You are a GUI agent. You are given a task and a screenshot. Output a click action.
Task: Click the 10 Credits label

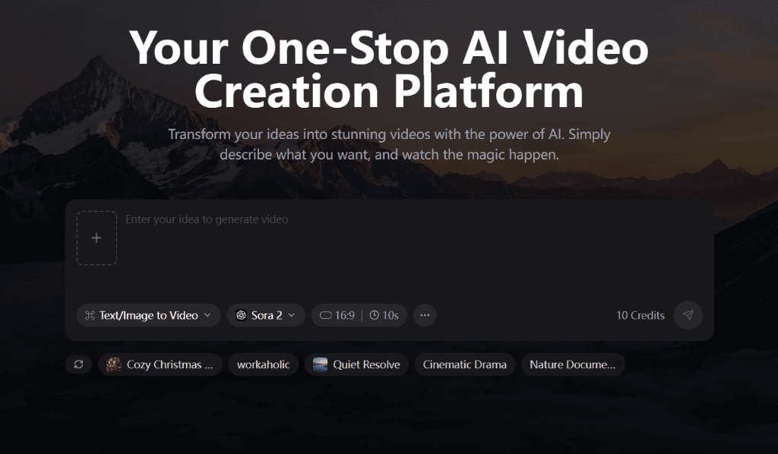pos(640,315)
